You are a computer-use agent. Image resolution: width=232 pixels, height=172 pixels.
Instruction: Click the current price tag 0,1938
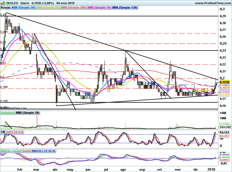pyautogui.click(x=224, y=82)
